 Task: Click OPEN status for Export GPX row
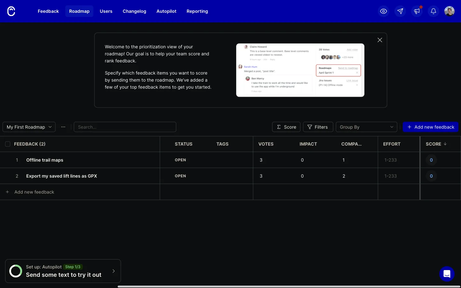click(180, 176)
